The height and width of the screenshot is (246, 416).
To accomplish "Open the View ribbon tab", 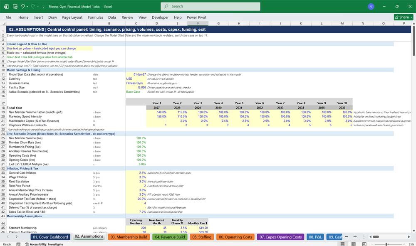I will click(x=142, y=17).
